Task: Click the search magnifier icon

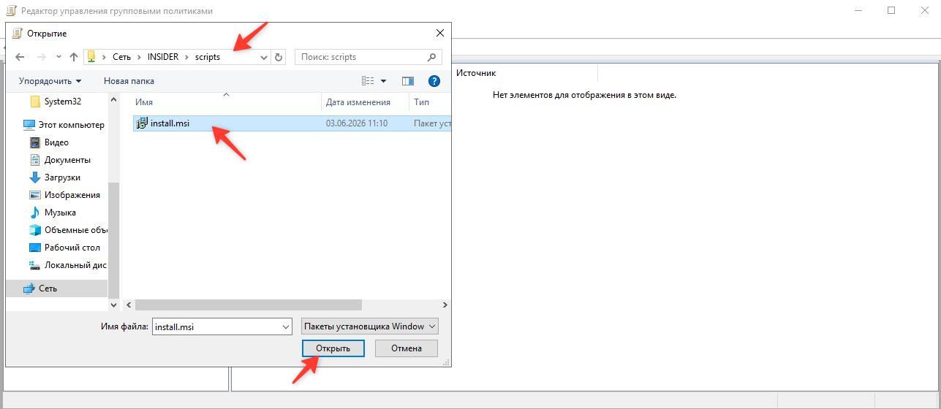Action: coord(432,57)
